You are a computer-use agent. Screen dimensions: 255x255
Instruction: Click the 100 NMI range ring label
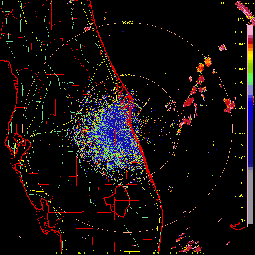[127, 22]
